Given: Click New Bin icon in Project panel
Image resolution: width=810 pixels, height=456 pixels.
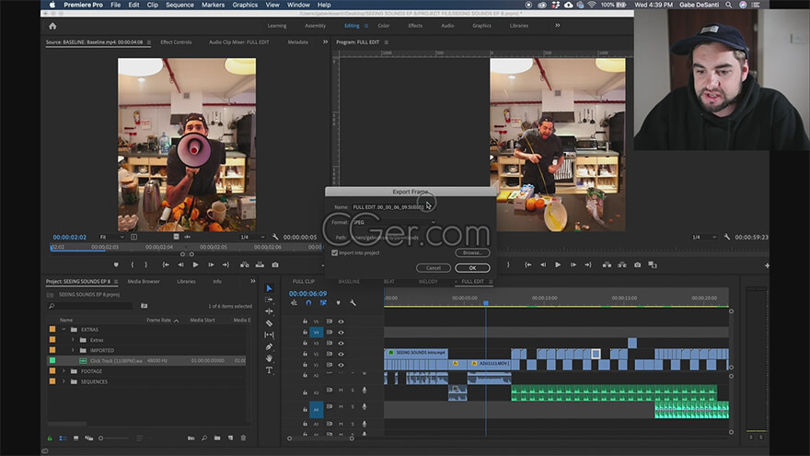Looking at the screenshot, I should (x=217, y=438).
